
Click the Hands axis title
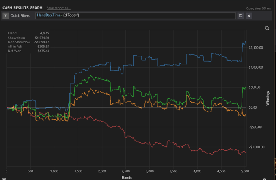[127, 178]
